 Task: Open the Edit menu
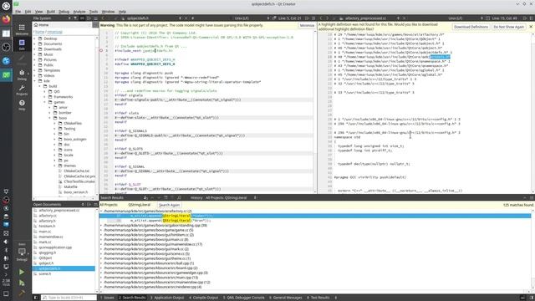pos(28,12)
